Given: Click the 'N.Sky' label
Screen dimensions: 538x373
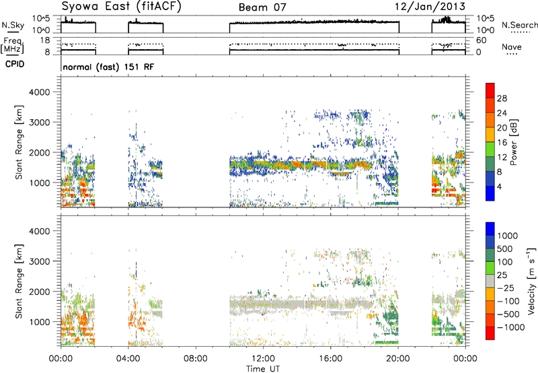Looking at the screenshot, I should [x=13, y=25].
